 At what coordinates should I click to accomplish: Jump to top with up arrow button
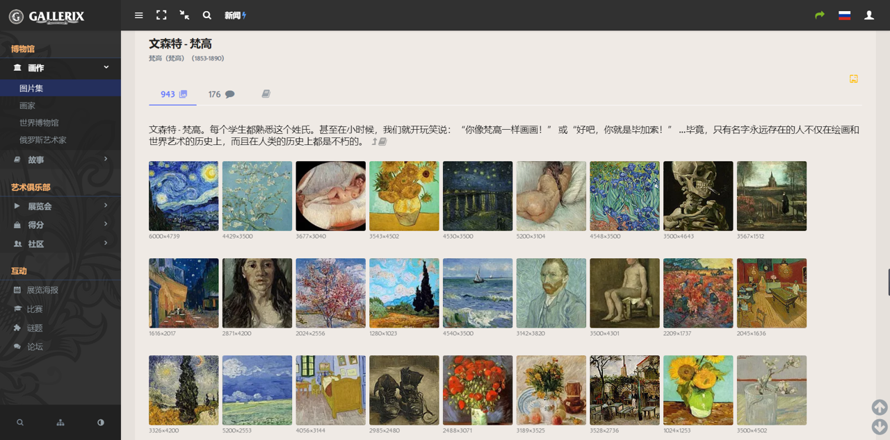pos(880,407)
